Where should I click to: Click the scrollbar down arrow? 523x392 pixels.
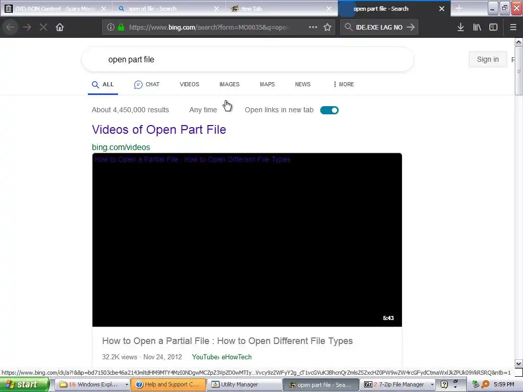(x=518, y=363)
